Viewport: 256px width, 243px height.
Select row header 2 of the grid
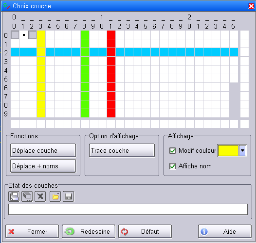click(x=6, y=53)
